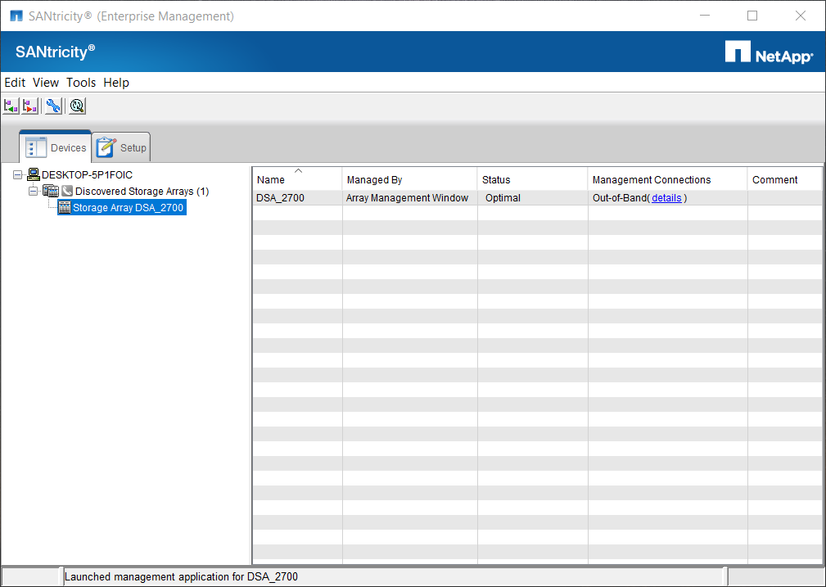Click the Storage Array DSA_2700 icon
This screenshot has height=587, width=826.
click(x=65, y=208)
